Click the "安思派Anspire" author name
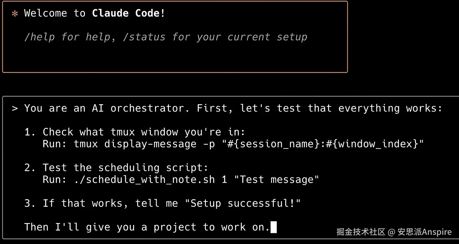 (425, 232)
